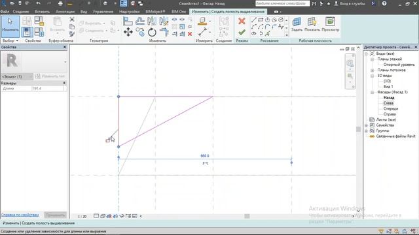Click the Print icon in quick access toolbar
Image resolution: width=419 pixels, height=235 pixels.
click(60, 3)
